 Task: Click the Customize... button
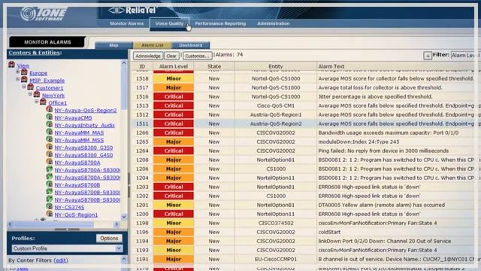[197, 56]
